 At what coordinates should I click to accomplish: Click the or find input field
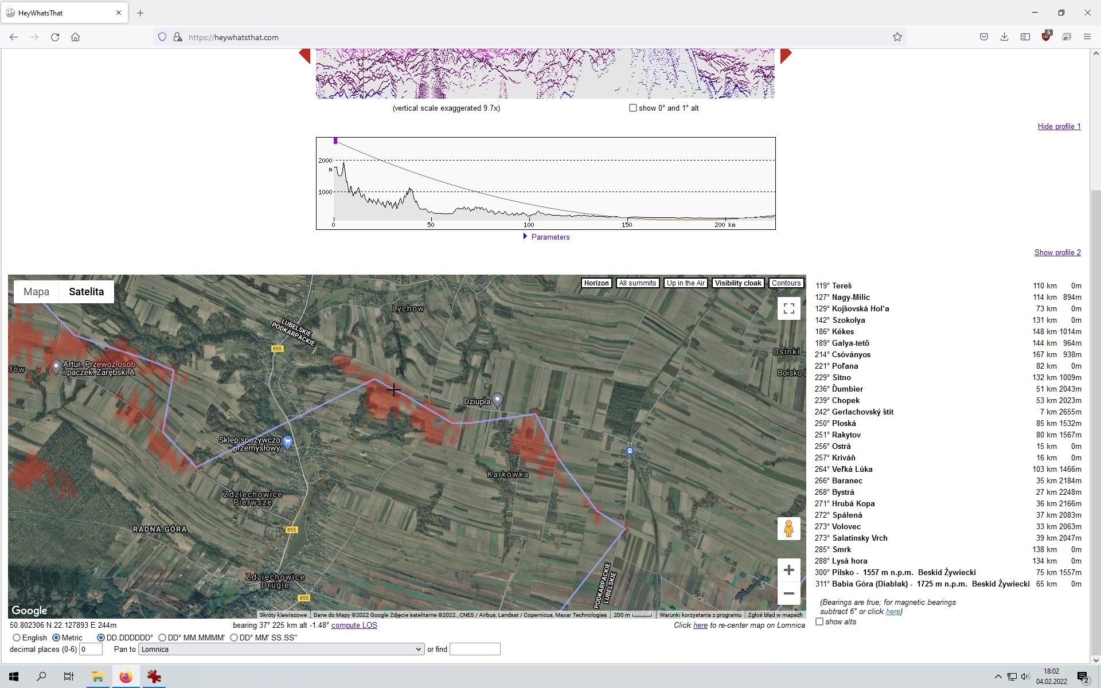click(x=475, y=649)
